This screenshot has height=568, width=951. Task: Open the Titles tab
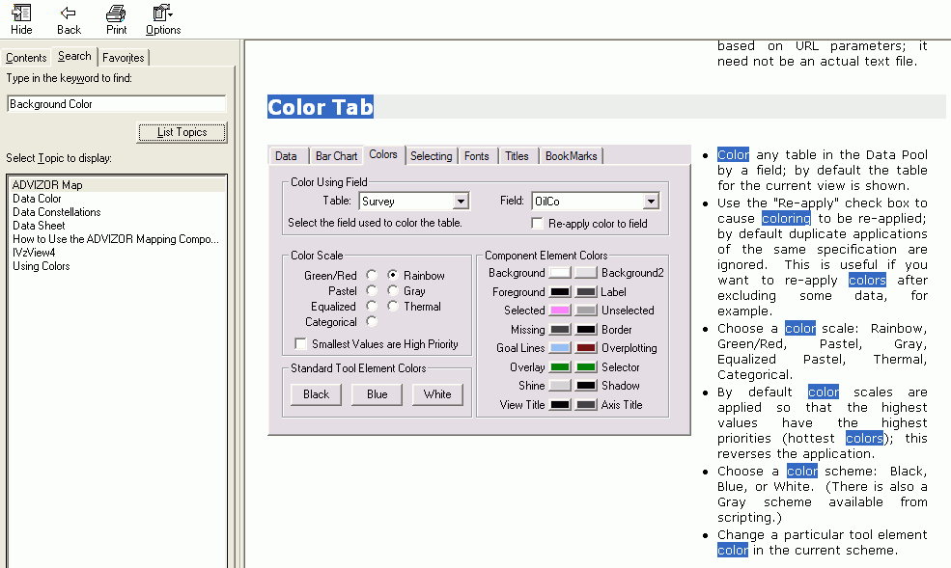(x=517, y=156)
